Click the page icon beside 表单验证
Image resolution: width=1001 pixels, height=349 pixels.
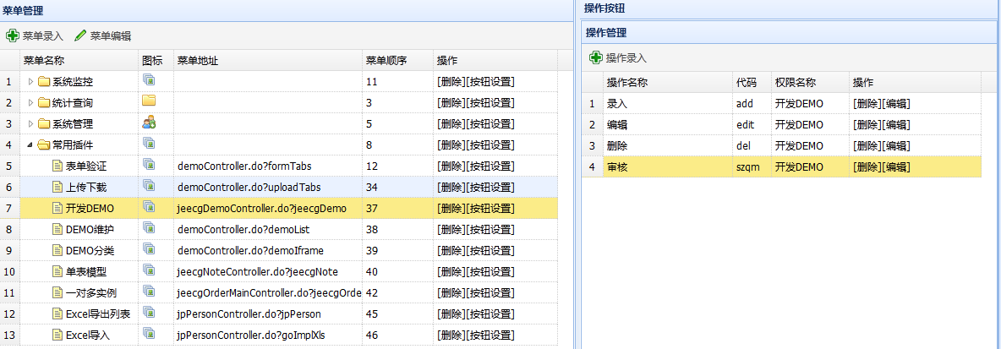57,166
